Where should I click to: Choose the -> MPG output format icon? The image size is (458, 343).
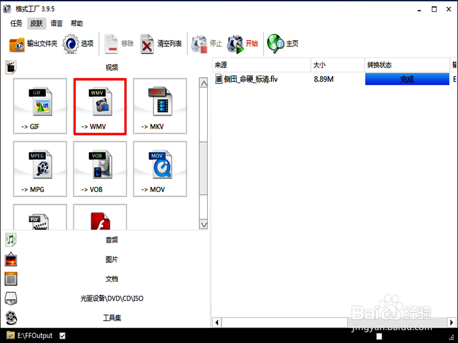point(40,169)
